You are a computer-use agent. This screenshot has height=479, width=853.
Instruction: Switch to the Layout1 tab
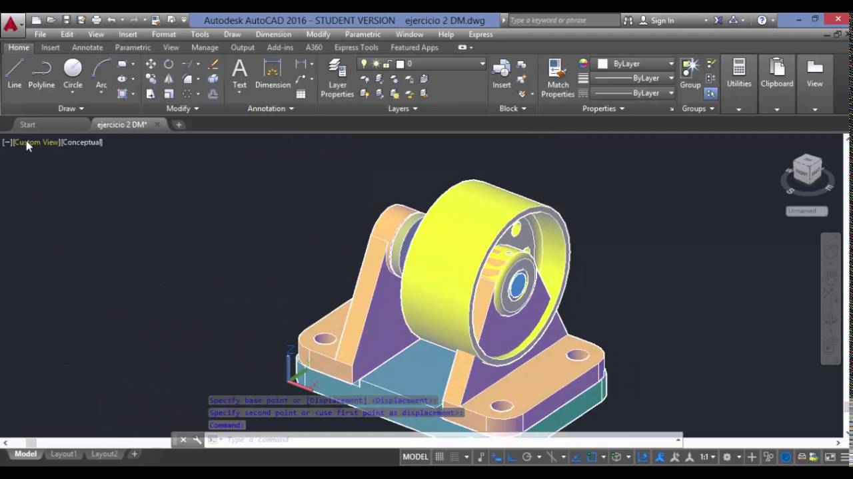(64, 454)
